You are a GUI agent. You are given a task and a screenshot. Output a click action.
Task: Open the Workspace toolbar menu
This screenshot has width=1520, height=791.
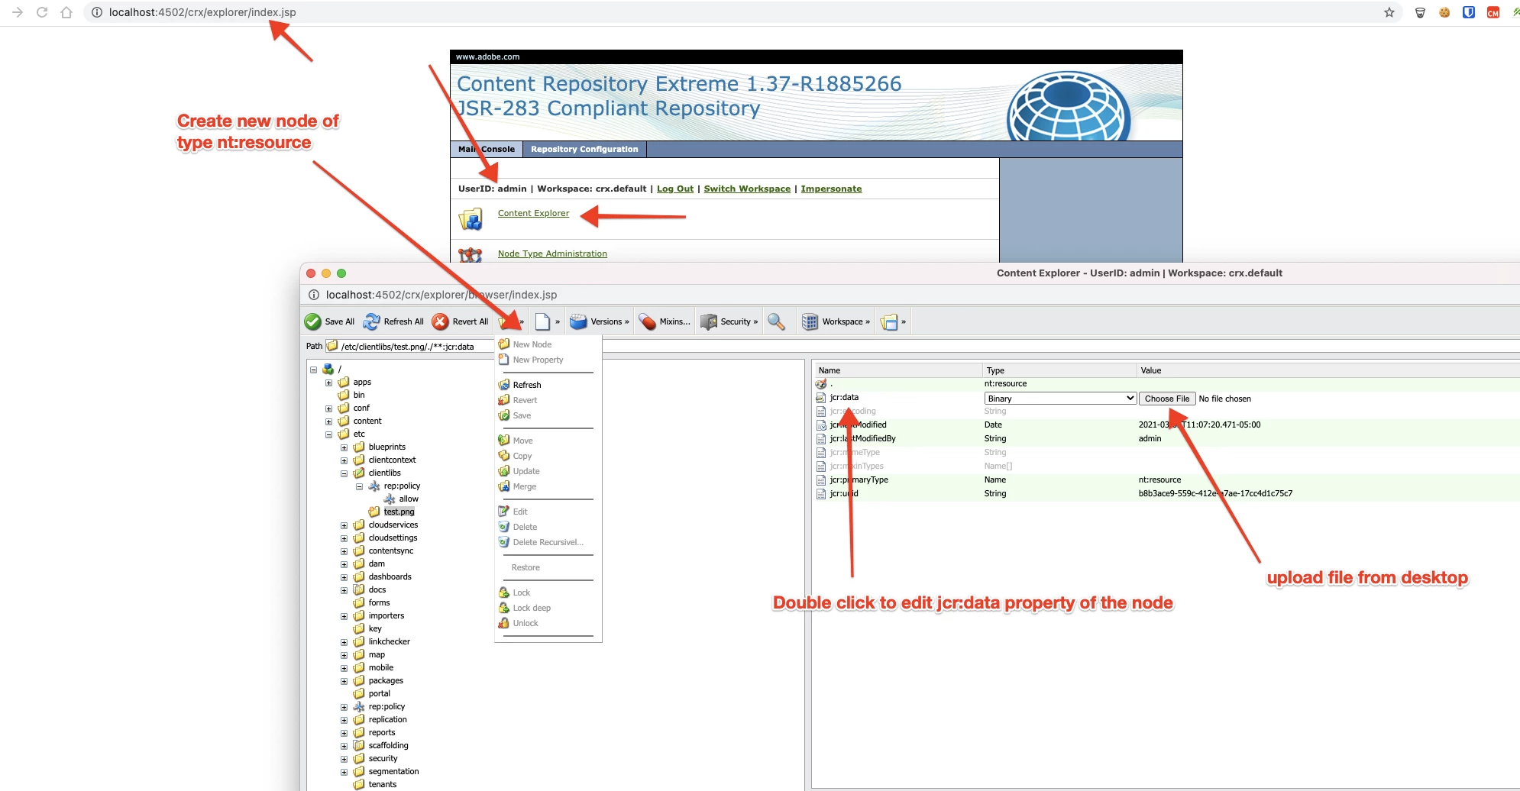(x=836, y=321)
